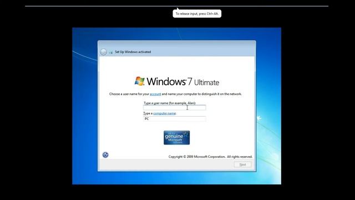This screenshot has height=200, width=355.
Task: Click 'Set Up Windows activated' title text
Action: click(x=133, y=52)
